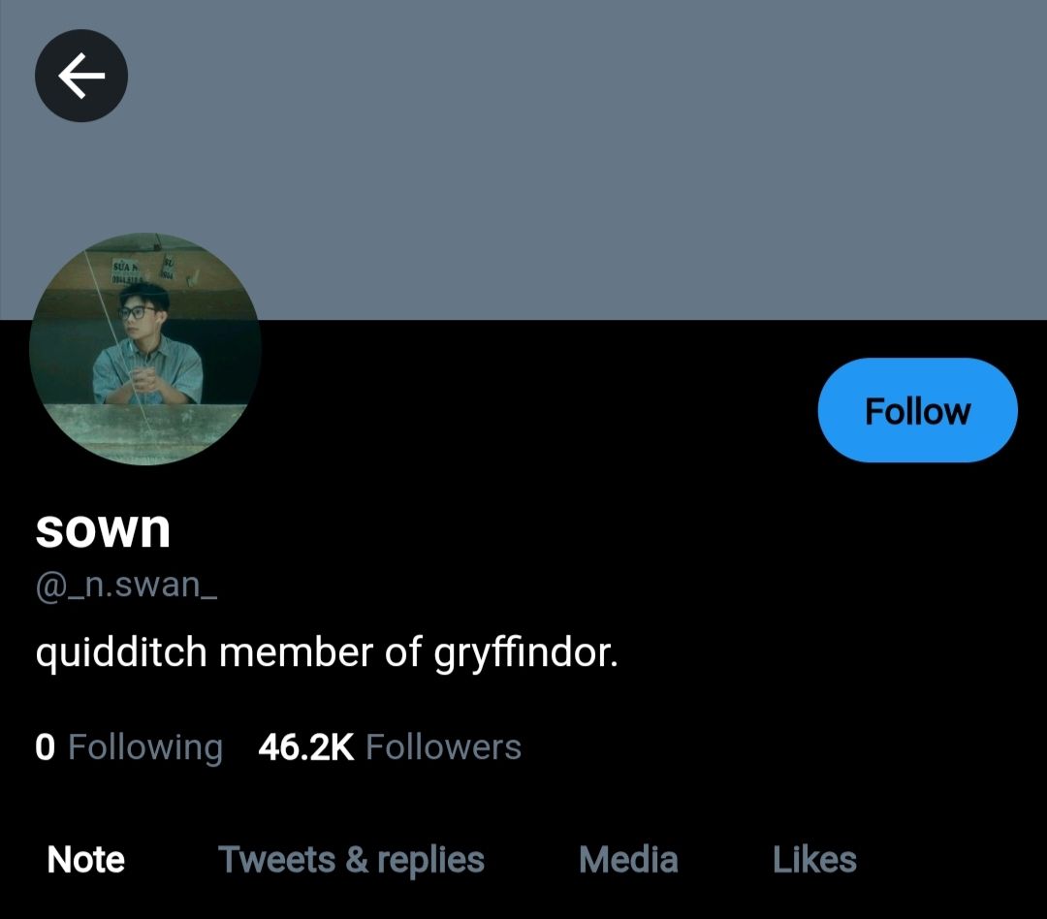The width and height of the screenshot is (1047, 919).
Task: Select the display name "sown"
Action: coord(103,528)
